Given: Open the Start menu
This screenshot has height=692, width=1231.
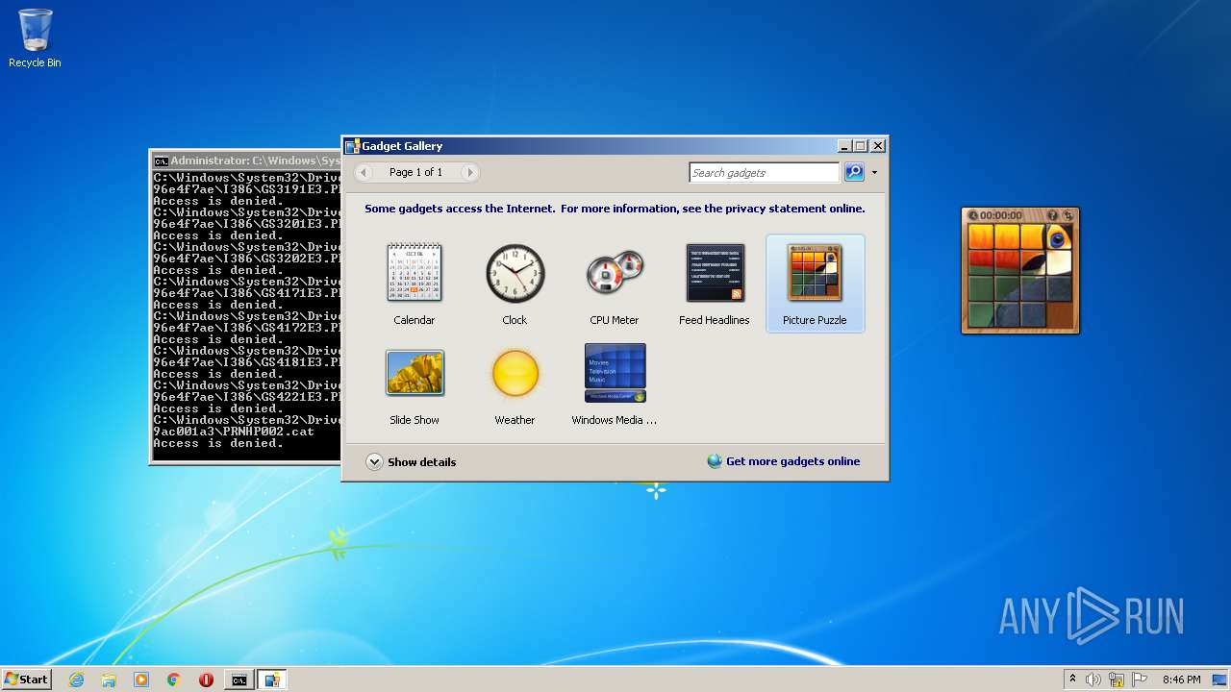Looking at the screenshot, I should 26,680.
